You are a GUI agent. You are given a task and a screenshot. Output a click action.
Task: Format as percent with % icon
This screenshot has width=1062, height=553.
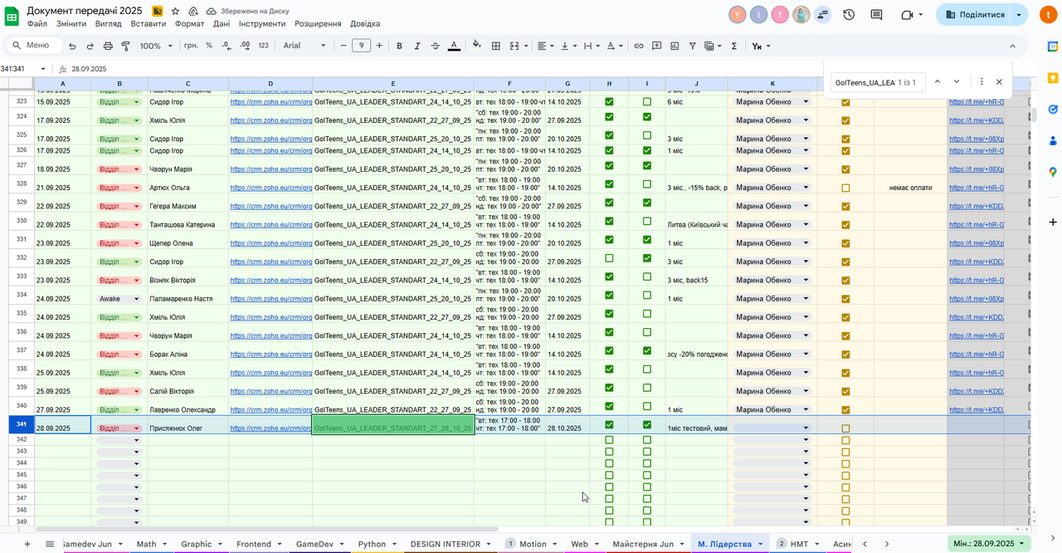coord(209,46)
